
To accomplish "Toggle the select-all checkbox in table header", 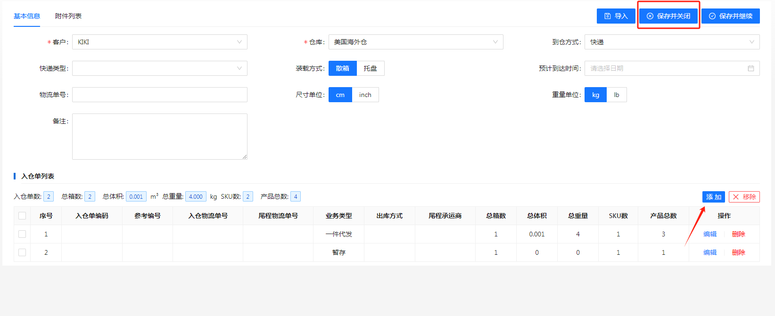I will (22, 216).
